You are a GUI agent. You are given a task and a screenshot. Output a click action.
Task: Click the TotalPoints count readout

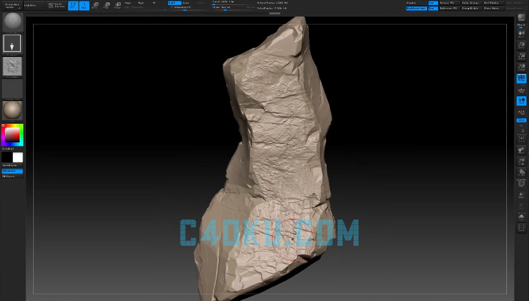pos(273,8)
